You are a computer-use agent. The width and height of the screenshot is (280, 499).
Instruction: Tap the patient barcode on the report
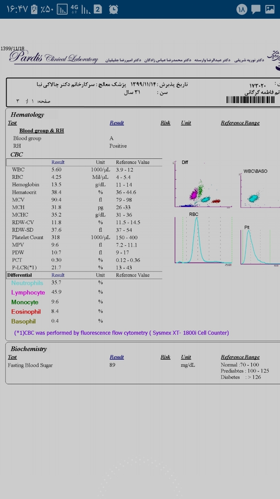(x=251, y=100)
